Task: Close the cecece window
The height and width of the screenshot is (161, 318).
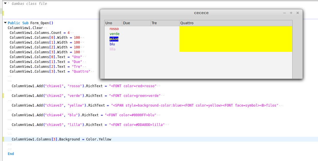Action: 297,13
